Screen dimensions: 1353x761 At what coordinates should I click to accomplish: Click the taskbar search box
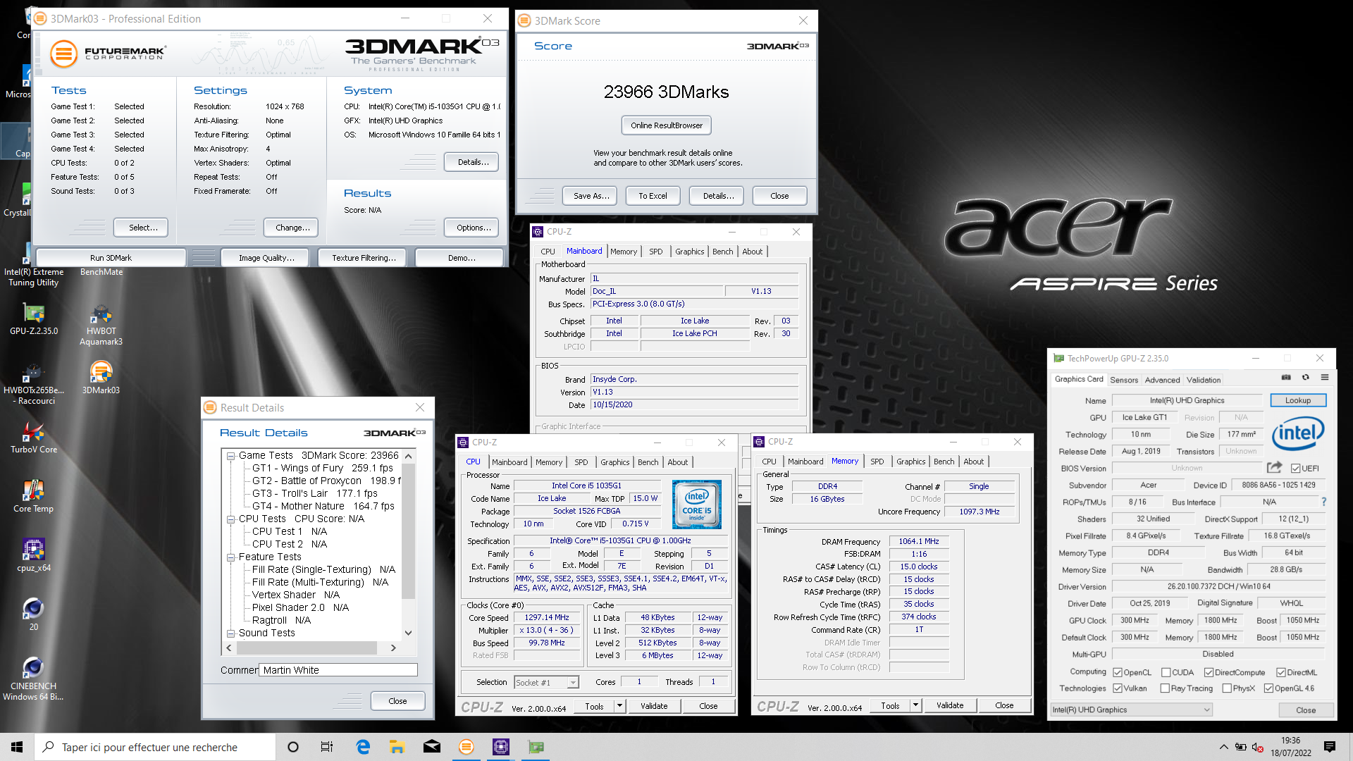(x=155, y=747)
